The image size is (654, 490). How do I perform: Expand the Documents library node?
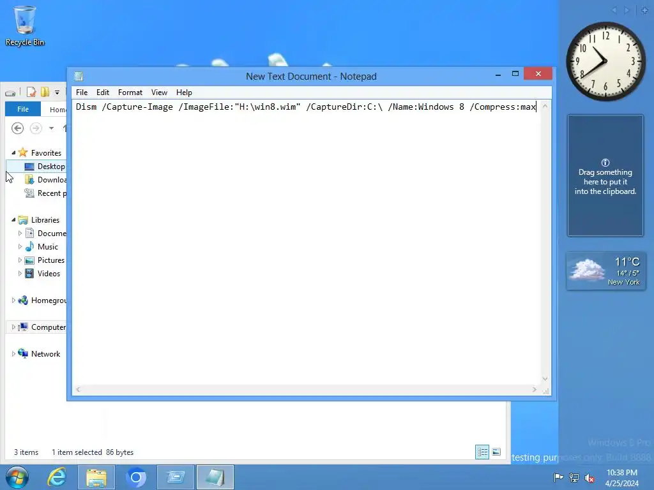point(20,234)
